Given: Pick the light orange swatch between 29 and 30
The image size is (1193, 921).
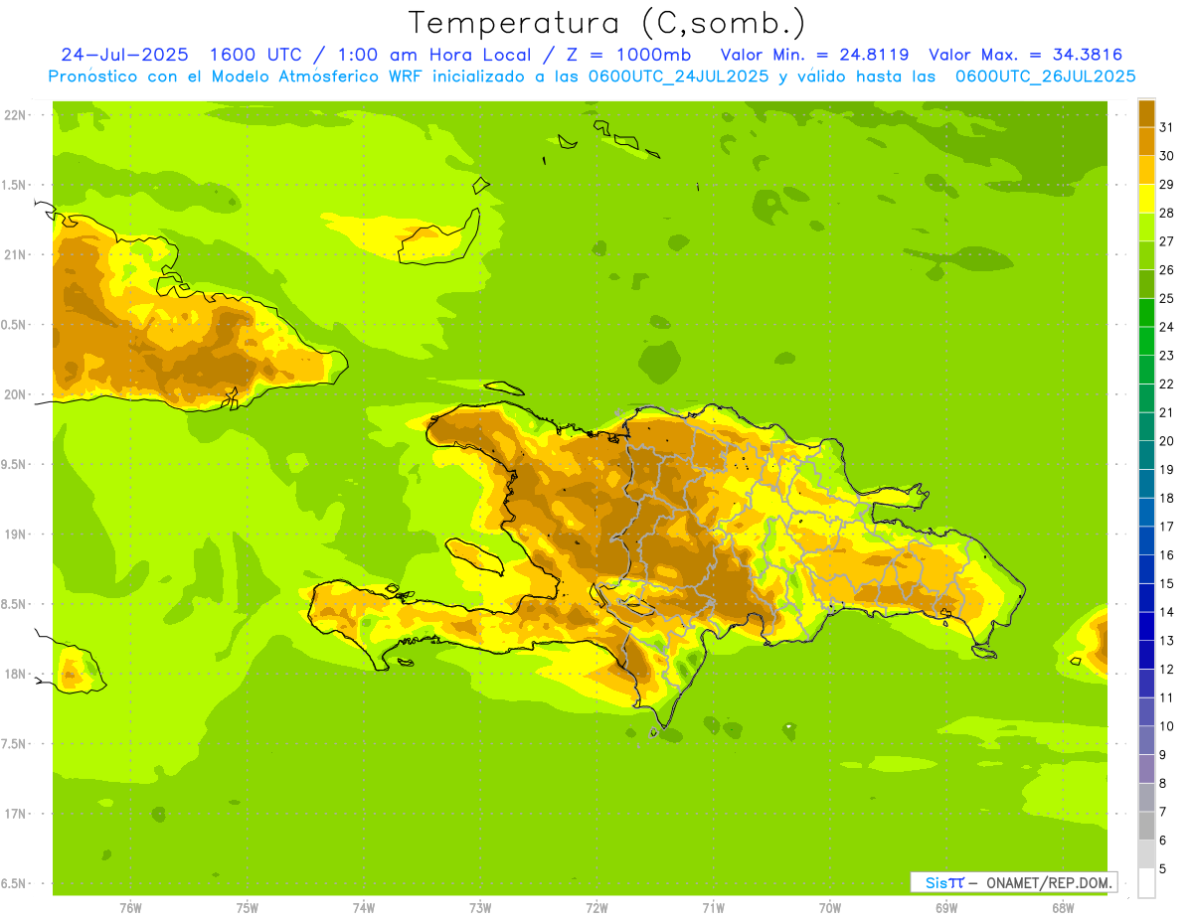Looking at the screenshot, I should 1146,170.
